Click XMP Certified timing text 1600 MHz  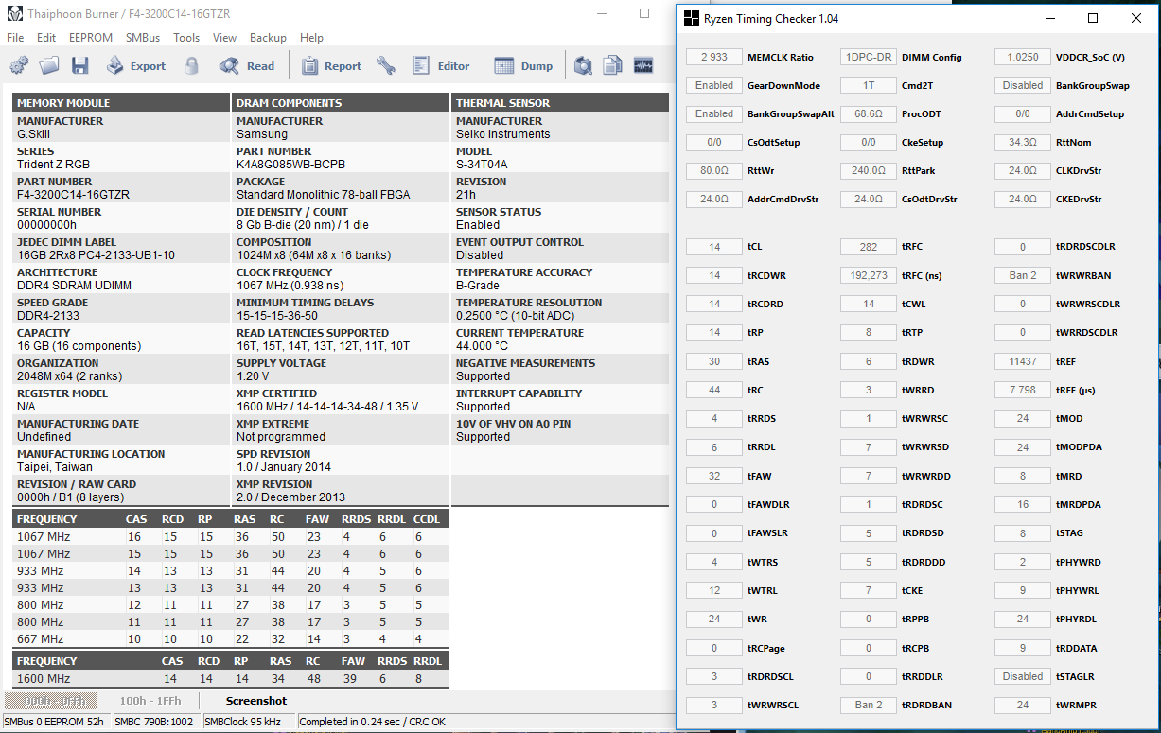327,407
